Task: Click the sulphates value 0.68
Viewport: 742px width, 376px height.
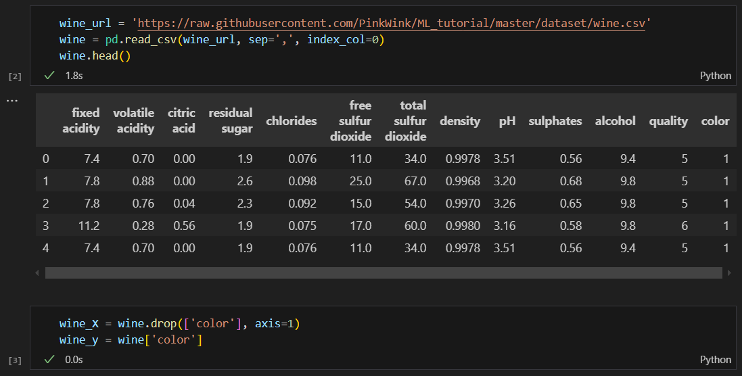Action: pyautogui.click(x=571, y=181)
